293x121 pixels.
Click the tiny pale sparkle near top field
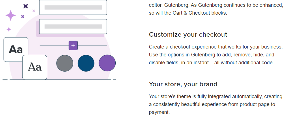(34, 11)
